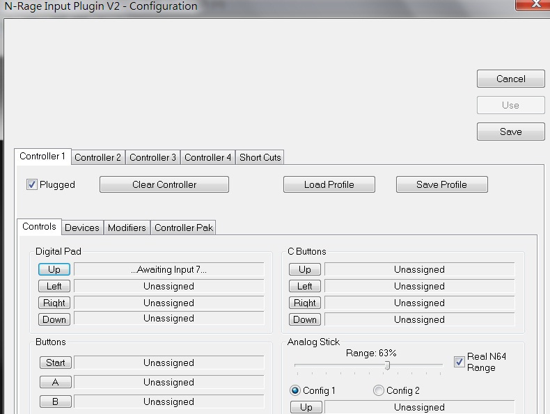Open the Controller Pak sub-tab
The width and height of the screenshot is (550, 414).
pyautogui.click(x=184, y=228)
